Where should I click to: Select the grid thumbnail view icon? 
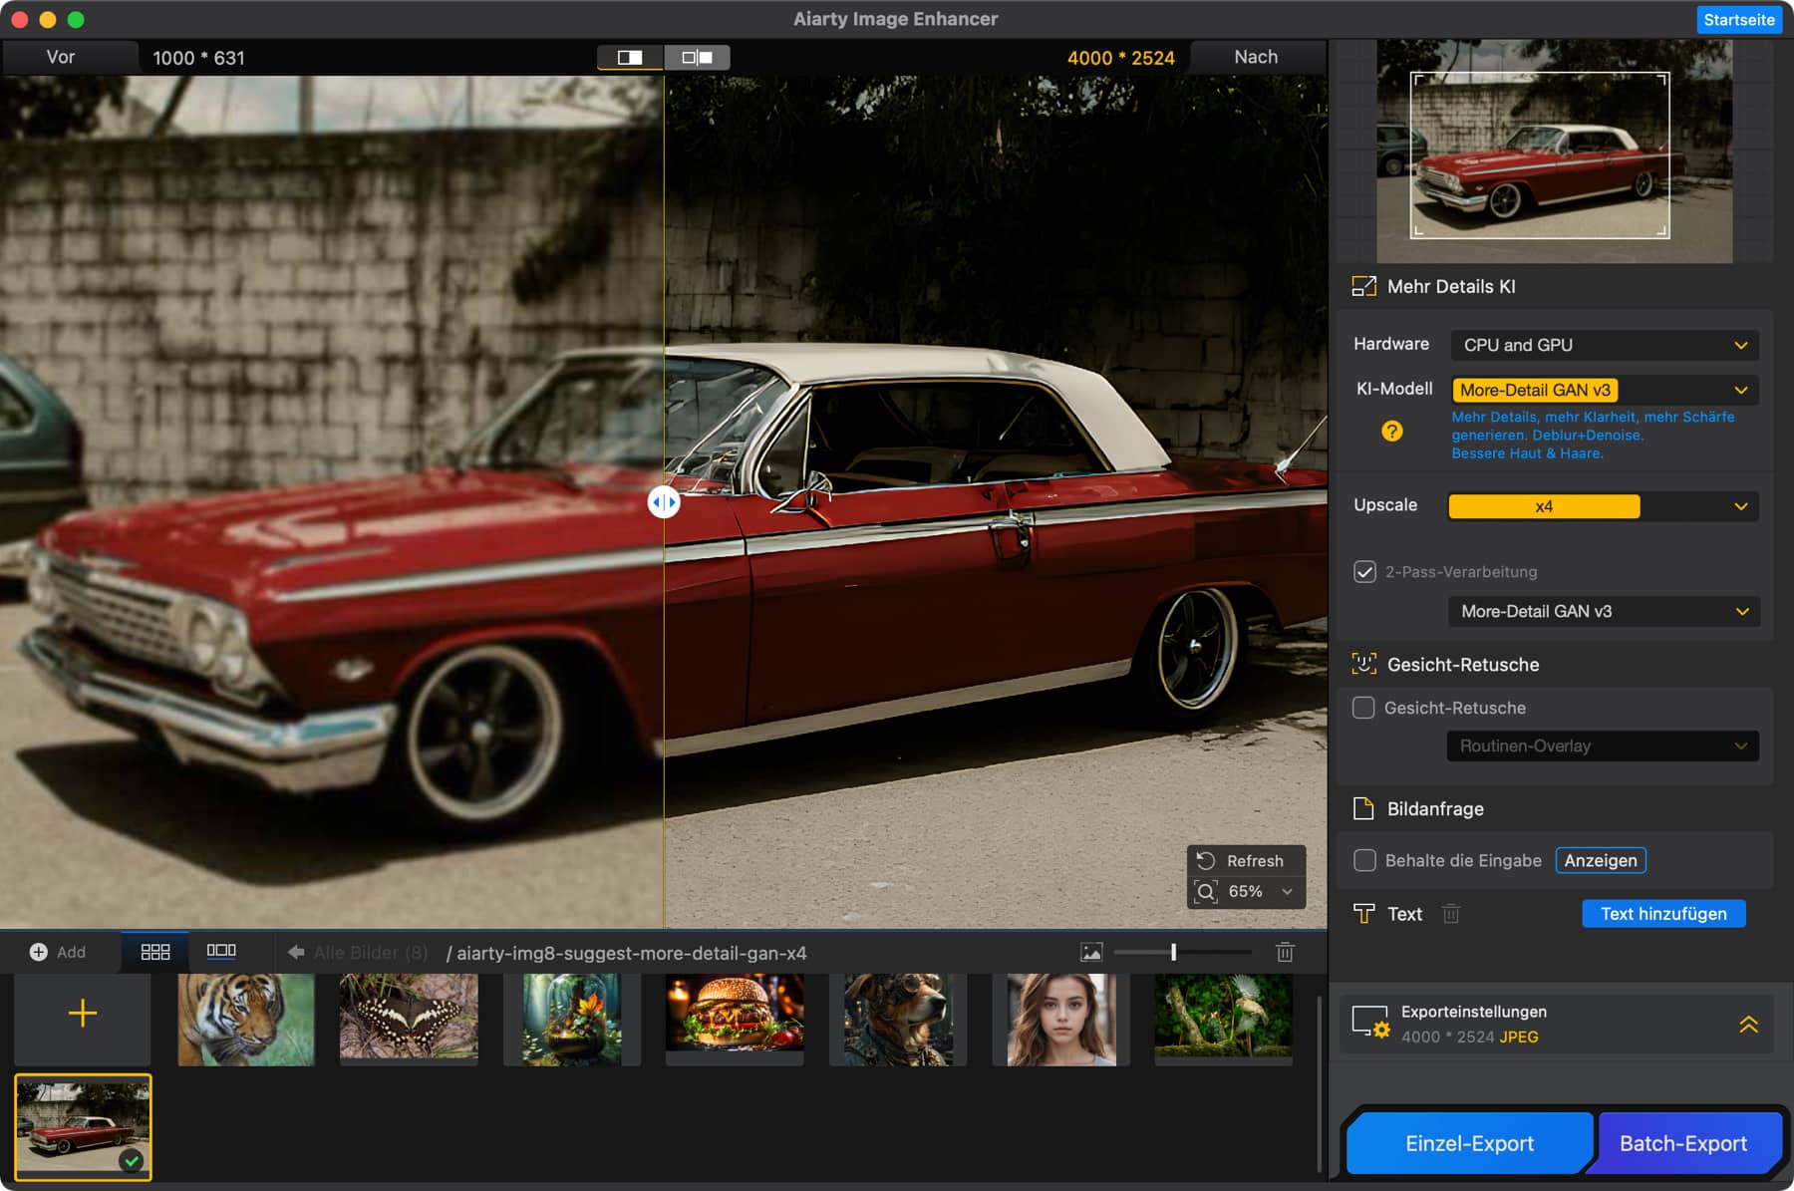(x=154, y=952)
